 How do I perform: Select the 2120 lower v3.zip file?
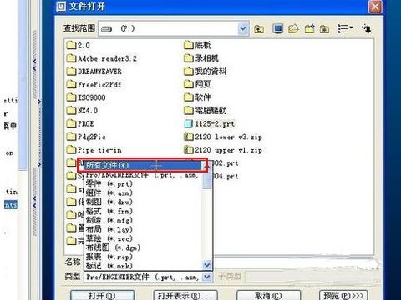coord(223,137)
